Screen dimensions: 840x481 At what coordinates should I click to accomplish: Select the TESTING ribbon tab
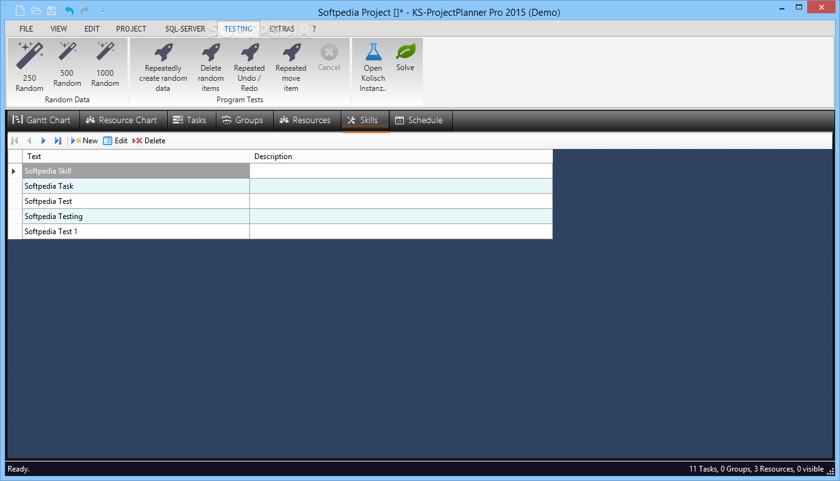(239, 29)
